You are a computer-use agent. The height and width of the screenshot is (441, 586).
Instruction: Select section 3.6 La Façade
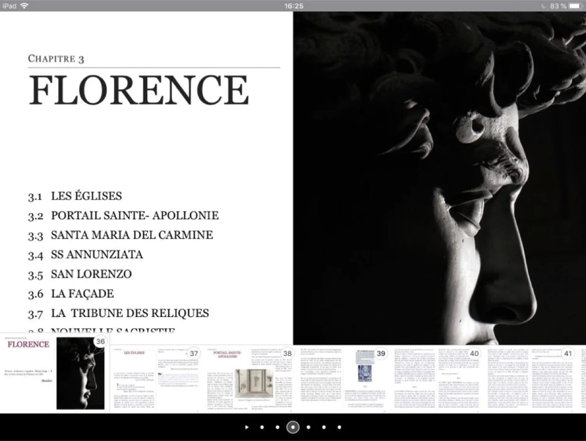[82, 294]
